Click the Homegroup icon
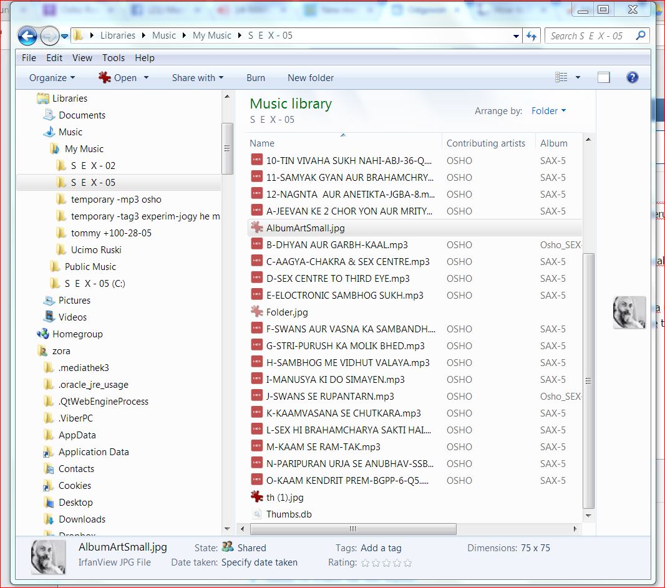 [43, 334]
